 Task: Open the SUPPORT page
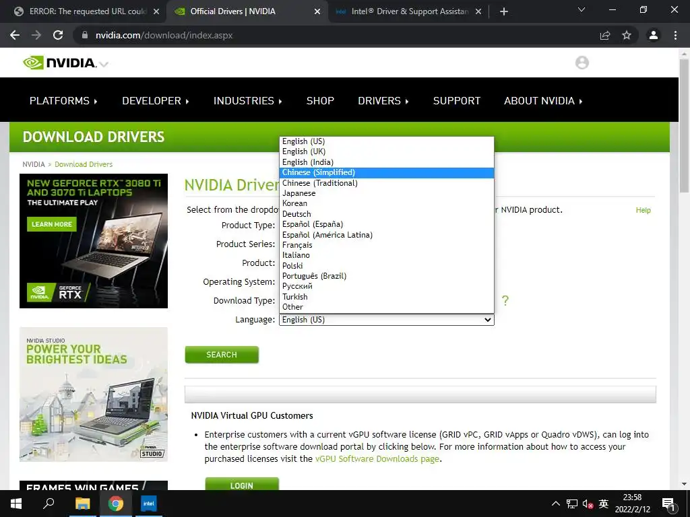(x=457, y=101)
